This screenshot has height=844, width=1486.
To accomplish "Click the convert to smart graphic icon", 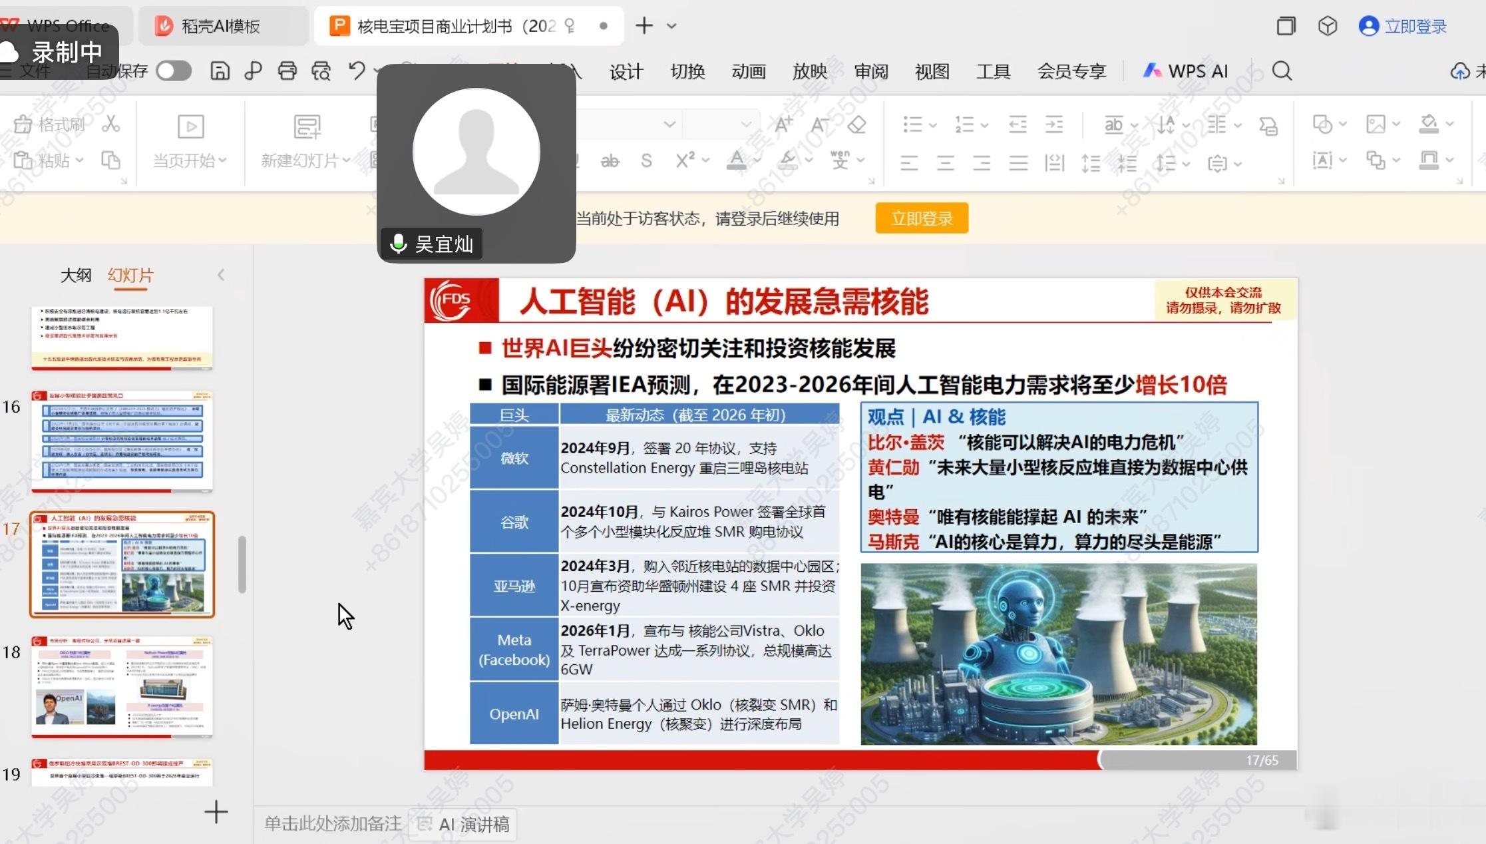I will [1268, 125].
